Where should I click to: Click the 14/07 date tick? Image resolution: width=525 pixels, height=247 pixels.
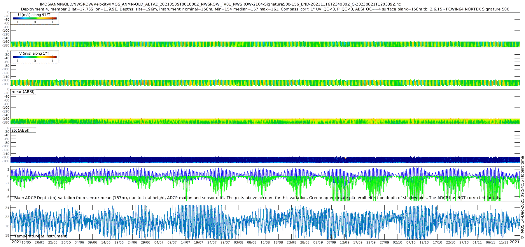(185, 242)
